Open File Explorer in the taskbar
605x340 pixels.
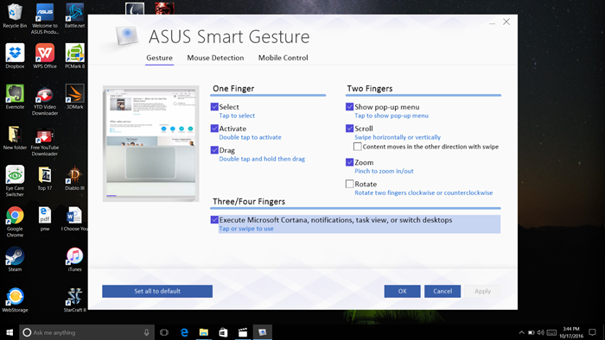[204, 332]
